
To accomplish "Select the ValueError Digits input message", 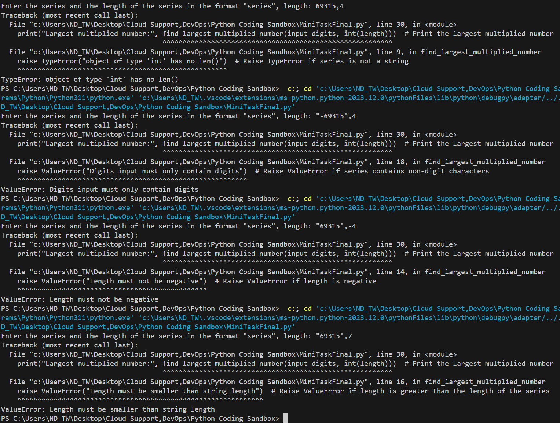I will 99,189.
